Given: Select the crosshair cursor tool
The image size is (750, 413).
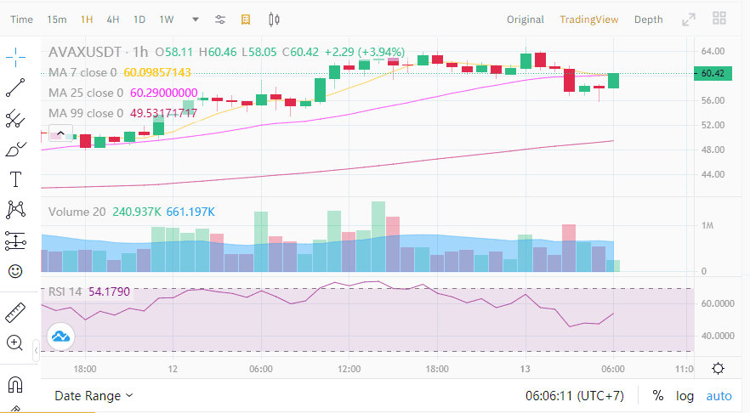Looking at the screenshot, I should [x=15, y=58].
